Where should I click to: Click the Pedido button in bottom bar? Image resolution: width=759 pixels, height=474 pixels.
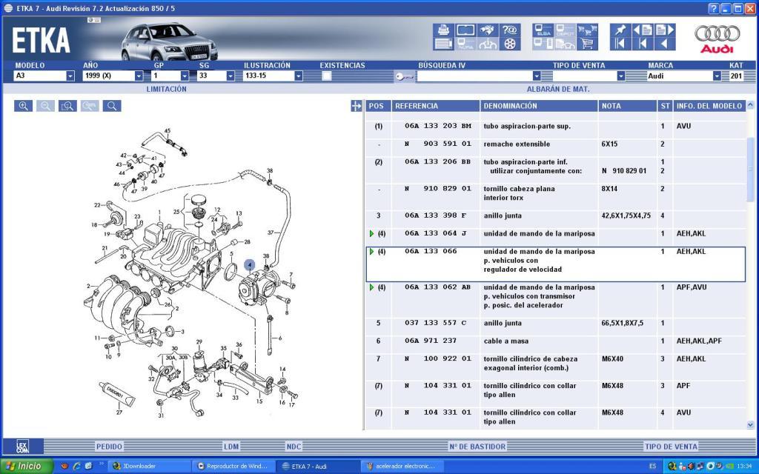[110, 447]
